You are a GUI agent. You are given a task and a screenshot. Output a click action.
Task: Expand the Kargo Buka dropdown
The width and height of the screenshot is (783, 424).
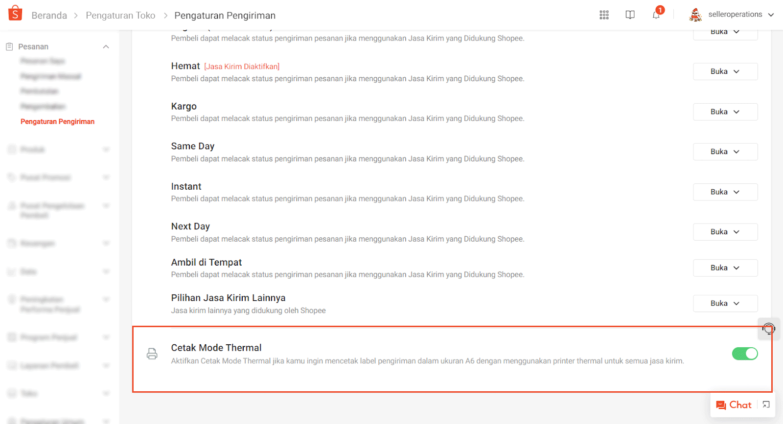coord(725,112)
